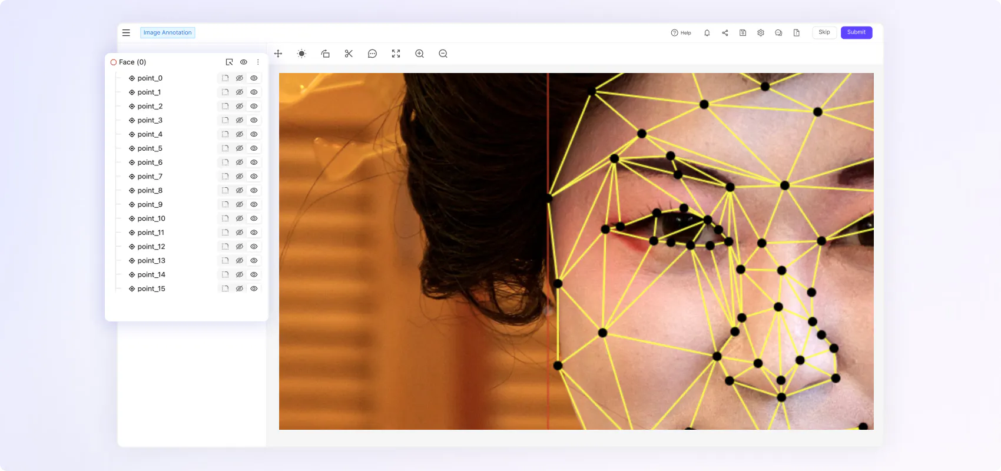The height and width of the screenshot is (471, 1001).
Task: Open Face group three-dot menu
Action: pyautogui.click(x=258, y=62)
